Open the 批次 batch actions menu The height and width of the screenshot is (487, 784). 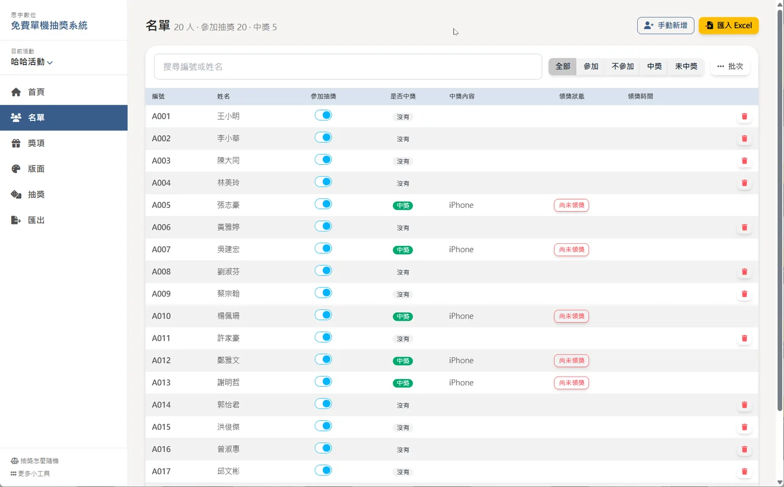(730, 67)
